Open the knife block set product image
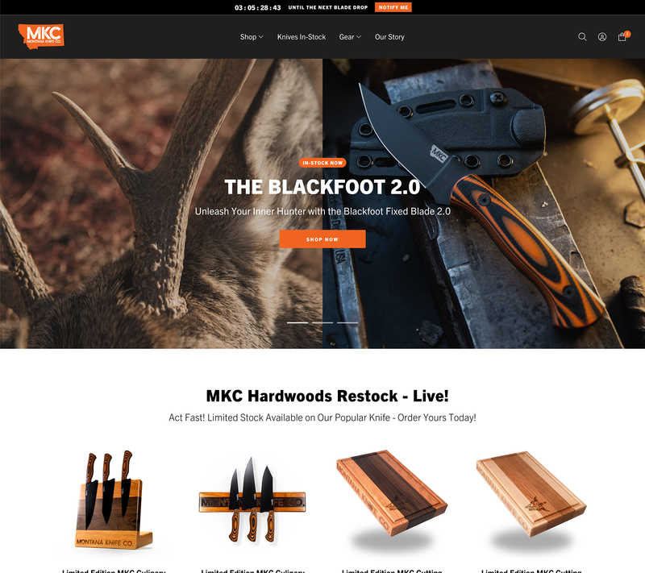 pyautogui.click(x=114, y=500)
